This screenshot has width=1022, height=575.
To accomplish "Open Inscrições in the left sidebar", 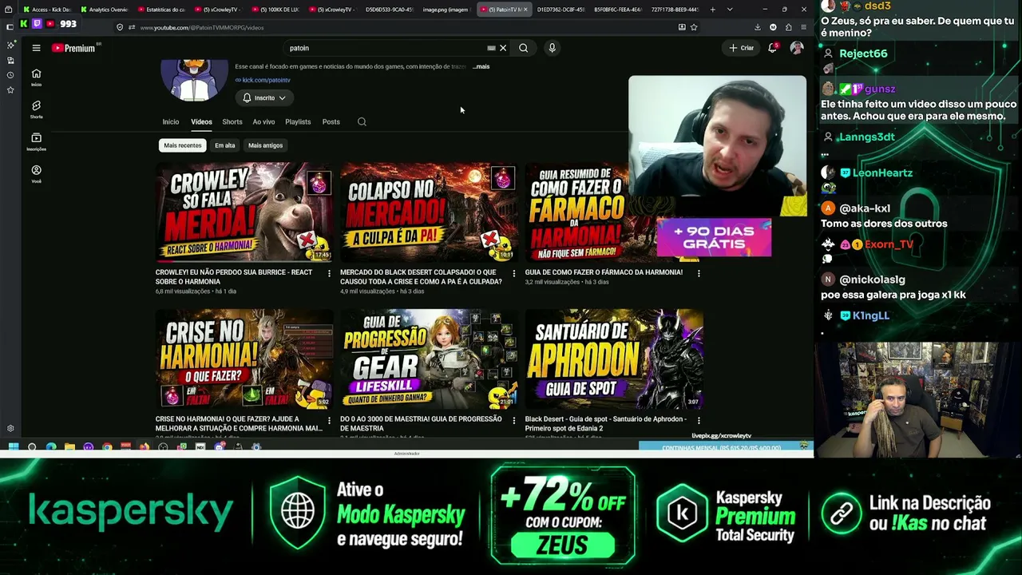I will (x=36, y=142).
